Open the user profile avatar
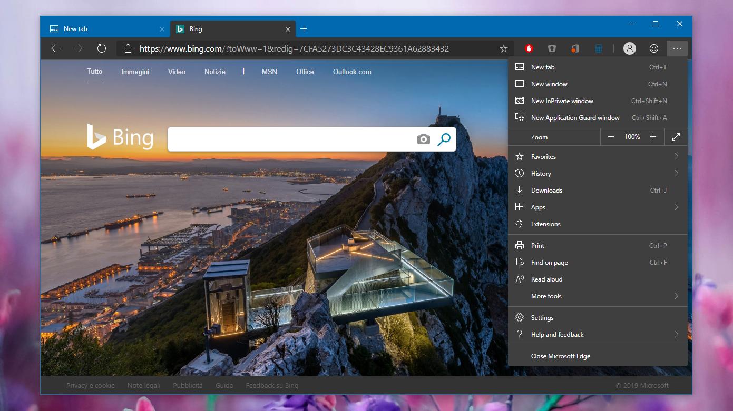 pos(629,48)
